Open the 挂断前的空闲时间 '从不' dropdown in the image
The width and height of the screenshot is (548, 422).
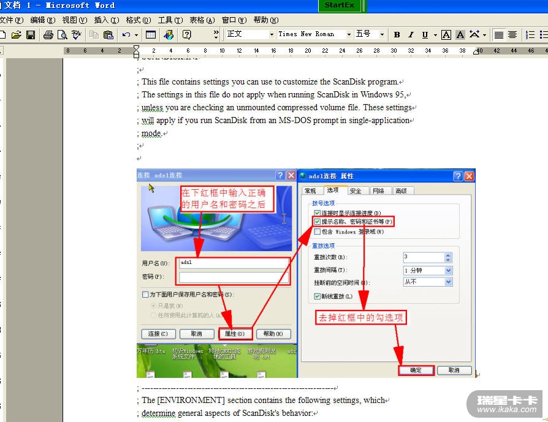coord(449,282)
